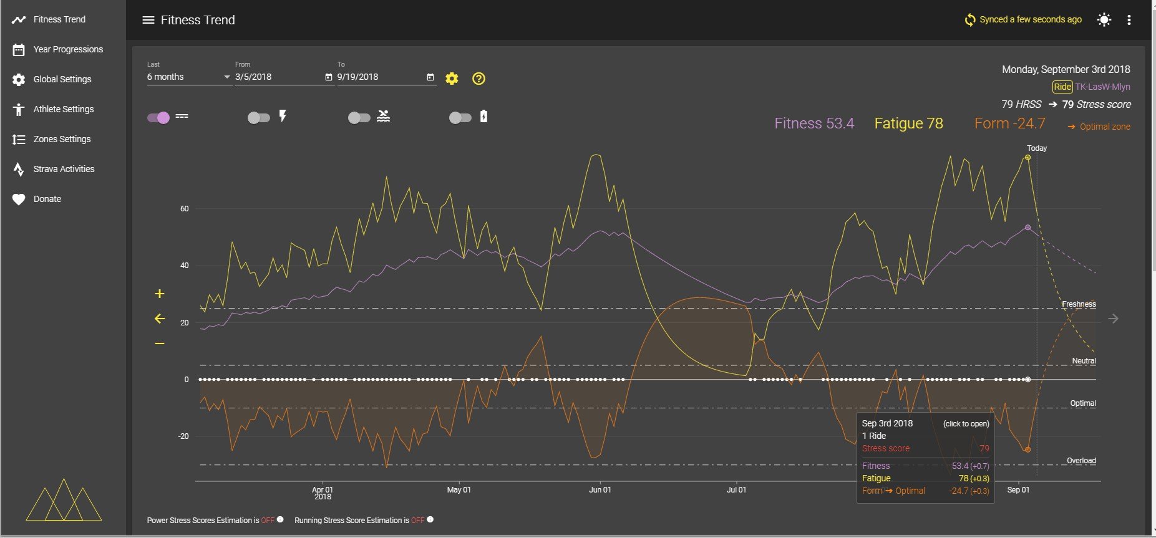The width and height of the screenshot is (1156, 538).
Task: Click 'Jun 01' axis label
Action: coord(600,490)
